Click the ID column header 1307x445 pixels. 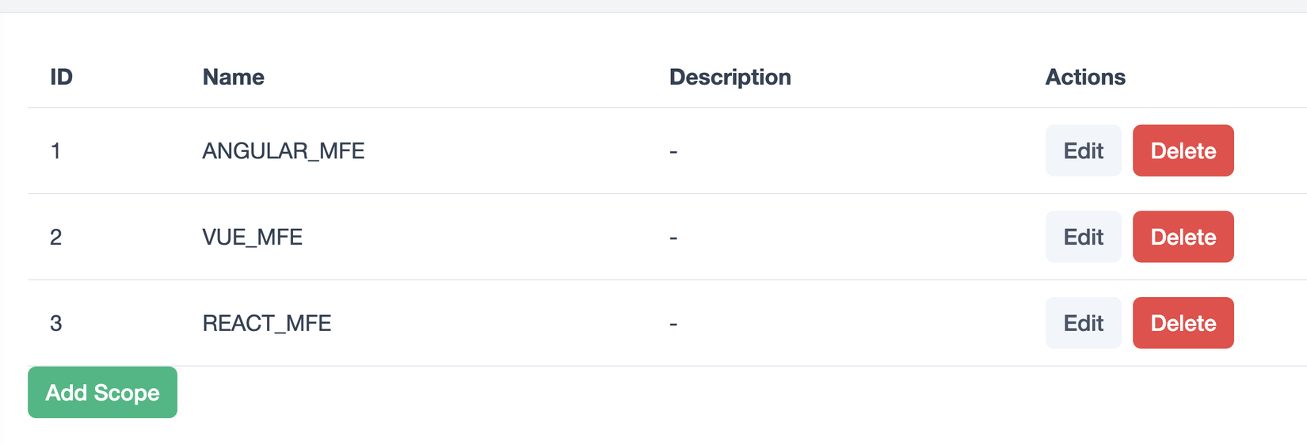pyautogui.click(x=61, y=77)
